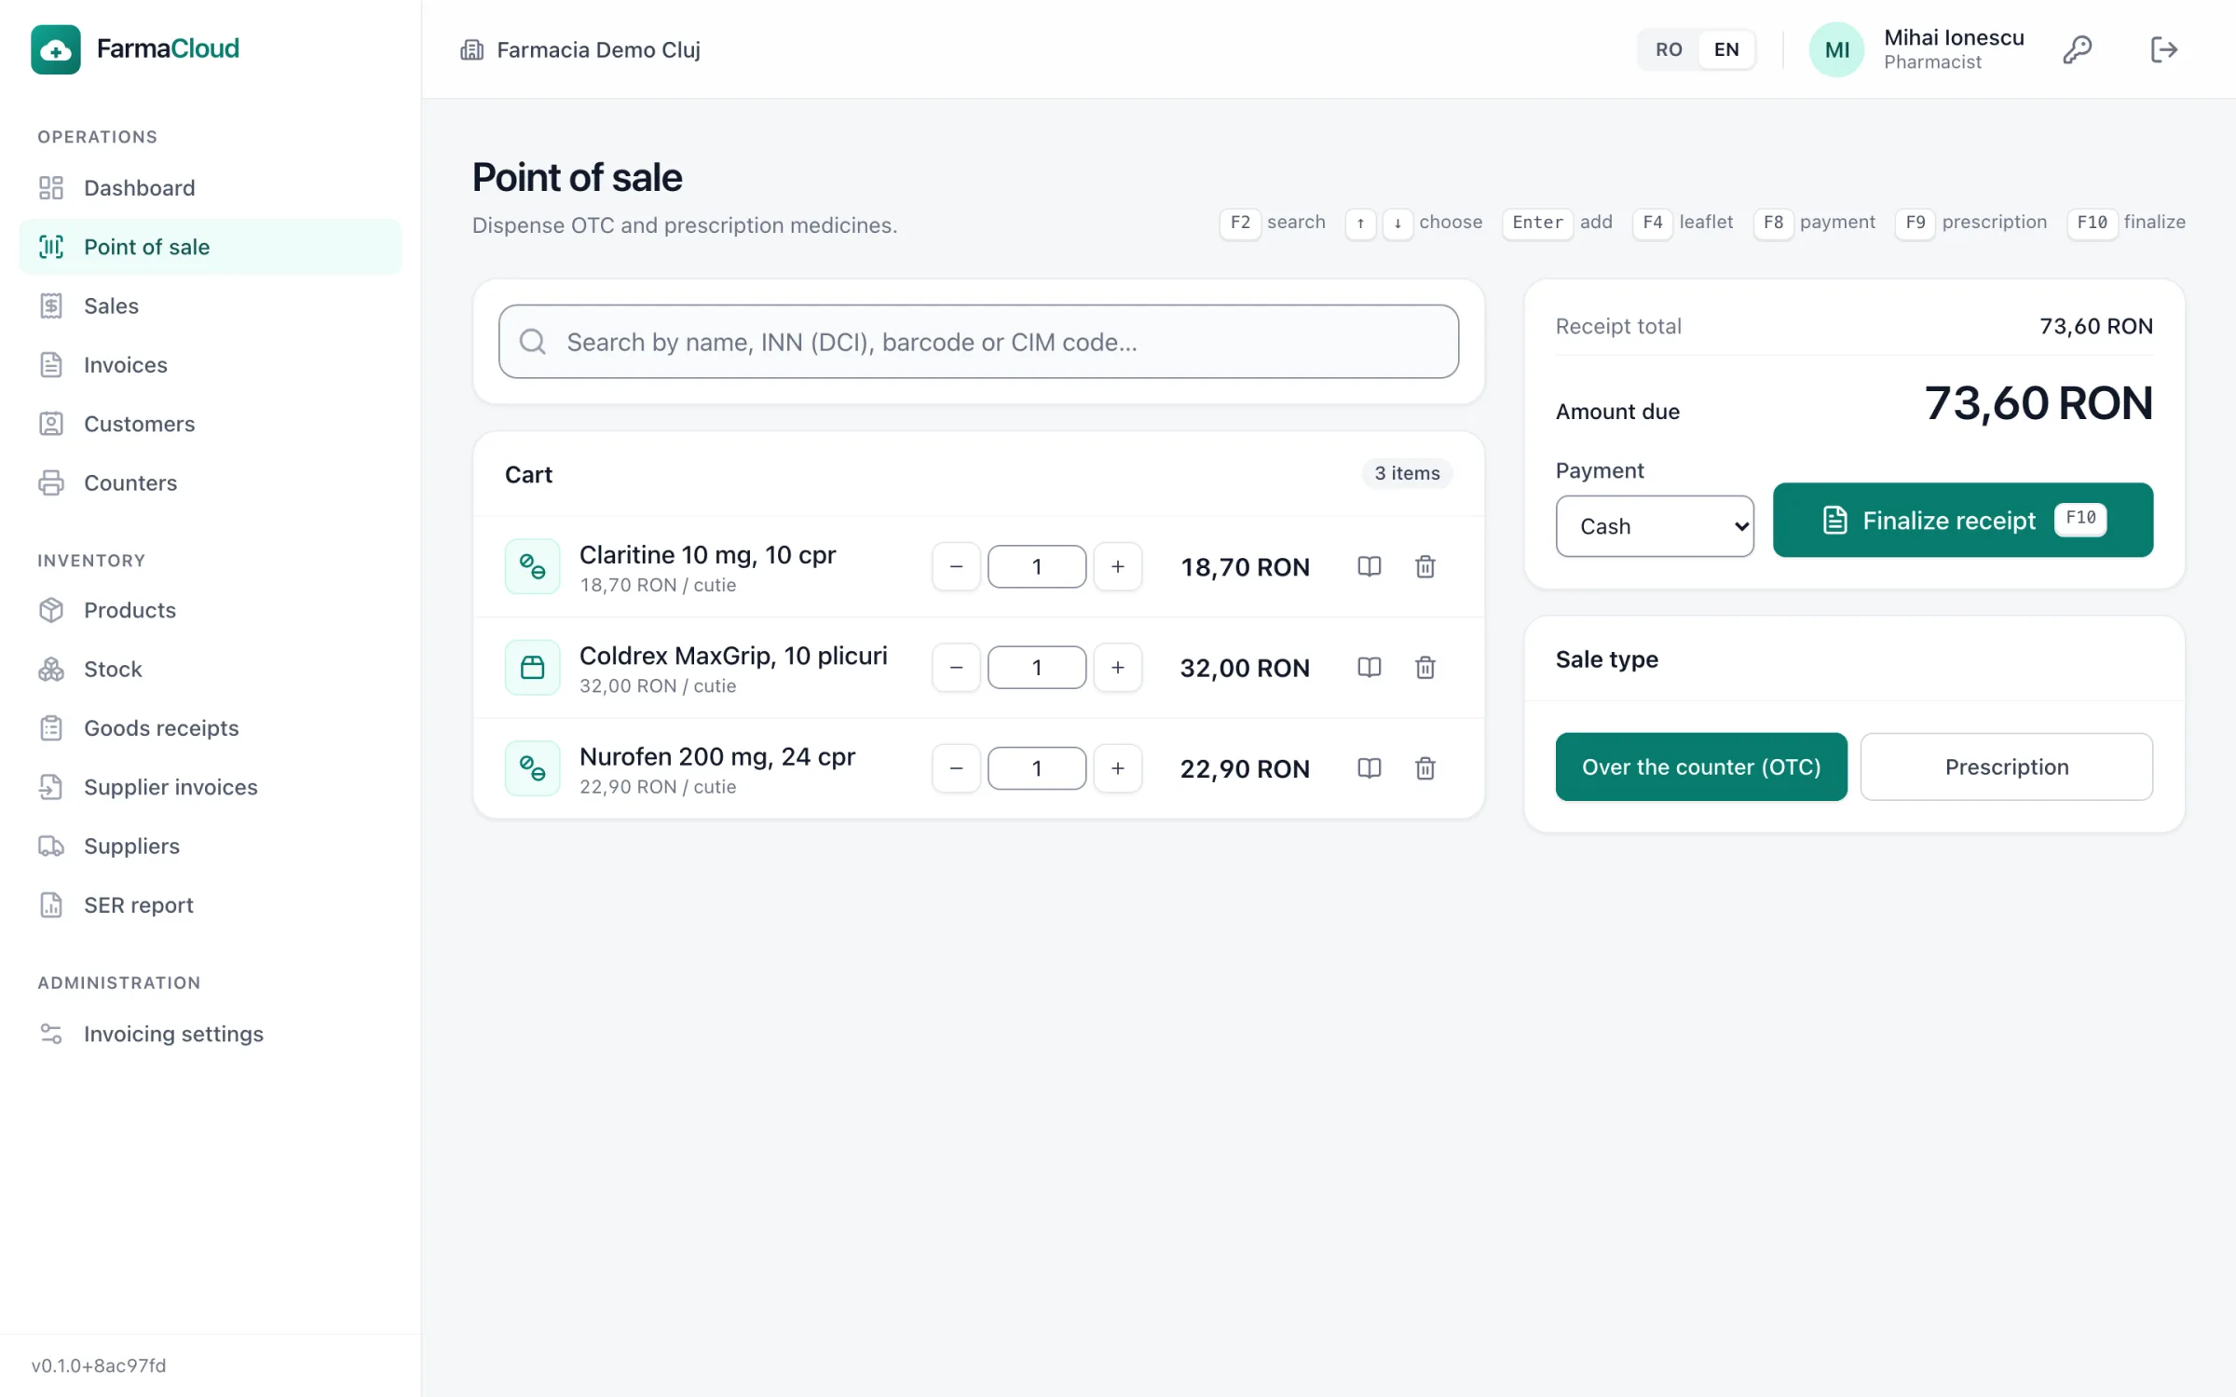Click the Claritine pill icon
The width and height of the screenshot is (2236, 1397).
tap(532, 566)
